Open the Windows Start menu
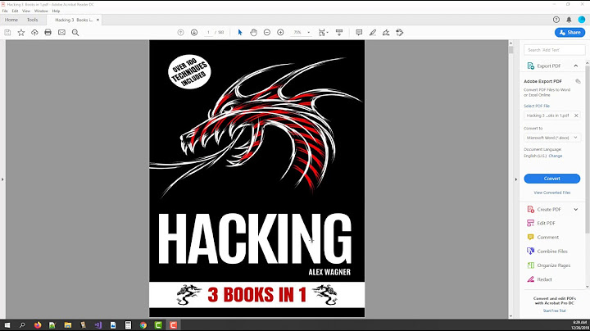The width and height of the screenshot is (590, 331). pos(7,325)
